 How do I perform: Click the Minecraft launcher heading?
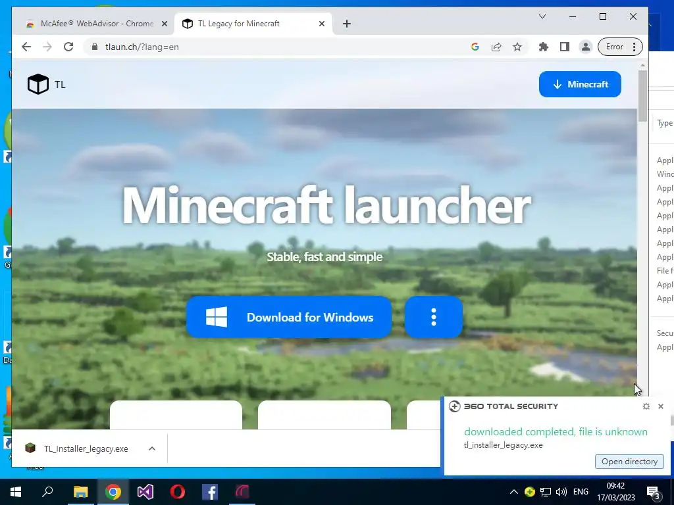326,206
